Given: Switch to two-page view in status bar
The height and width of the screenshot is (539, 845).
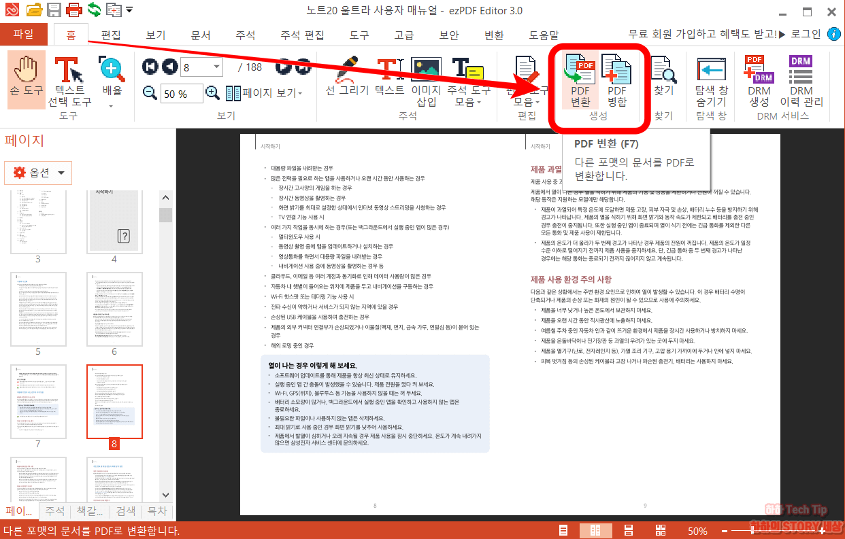Looking at the screenshot, I should [x=595, y=530].
